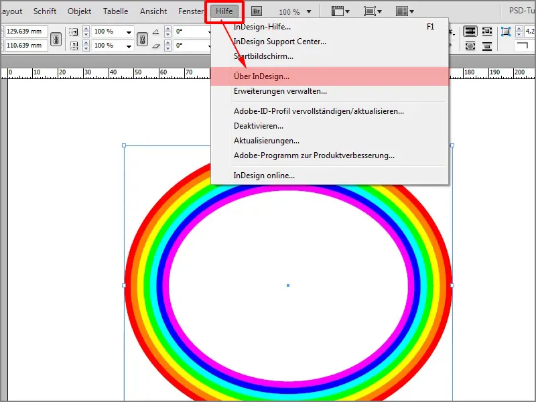The width and height of the screenshot is (536, 402).
Task: Open the screen mode toolbar icon
Action: (371, 10)
